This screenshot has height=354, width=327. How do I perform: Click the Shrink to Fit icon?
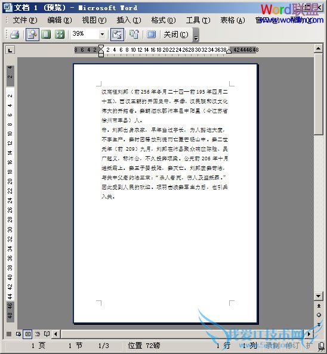click(x=134, y=35)
